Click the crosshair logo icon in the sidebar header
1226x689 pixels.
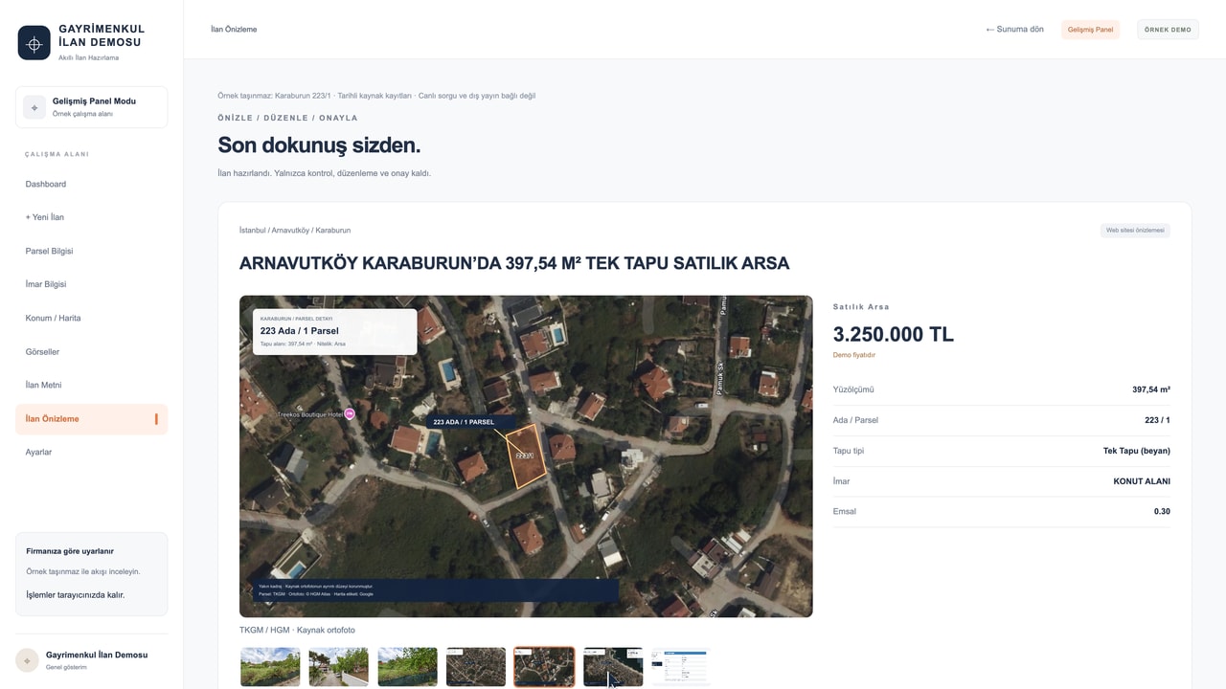click(34, 43)
